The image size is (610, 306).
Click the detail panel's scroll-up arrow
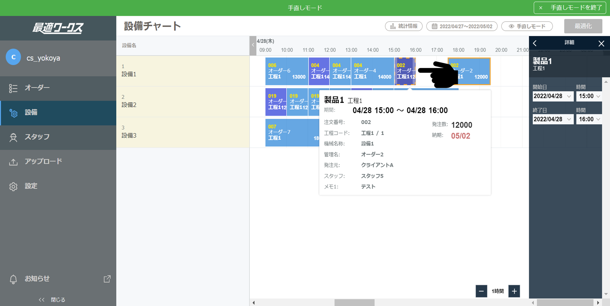pos(606,82)
